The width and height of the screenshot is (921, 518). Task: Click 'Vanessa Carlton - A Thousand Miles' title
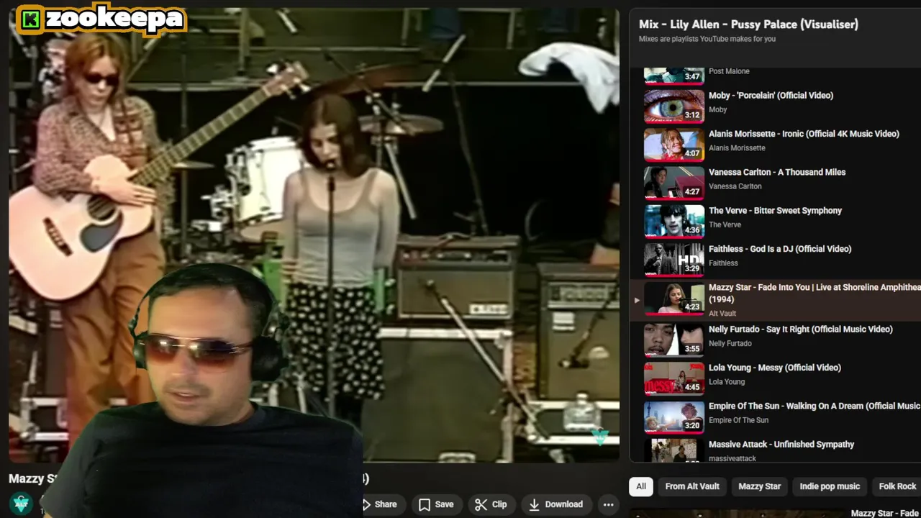[777, 172]
